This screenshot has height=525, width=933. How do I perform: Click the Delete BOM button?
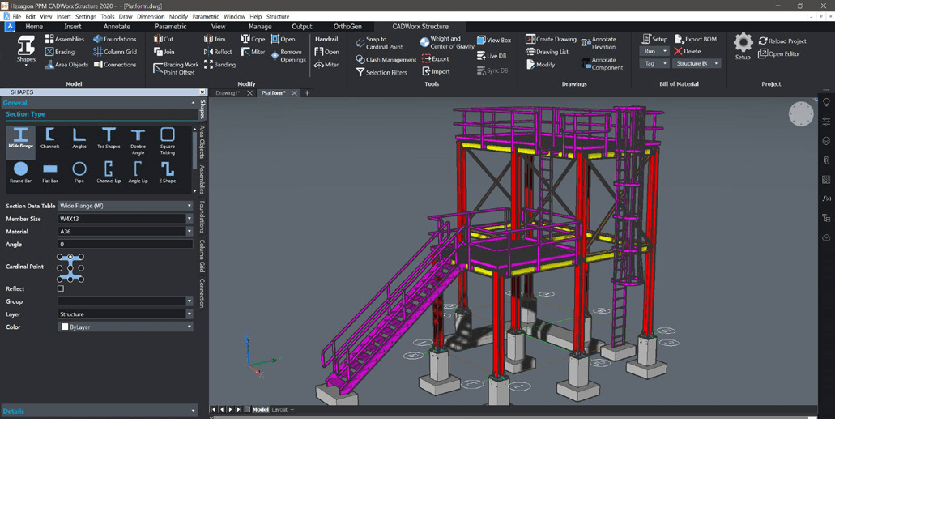click(688, 51)
